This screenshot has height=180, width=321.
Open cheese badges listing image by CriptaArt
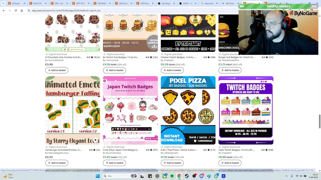point(188,33)
